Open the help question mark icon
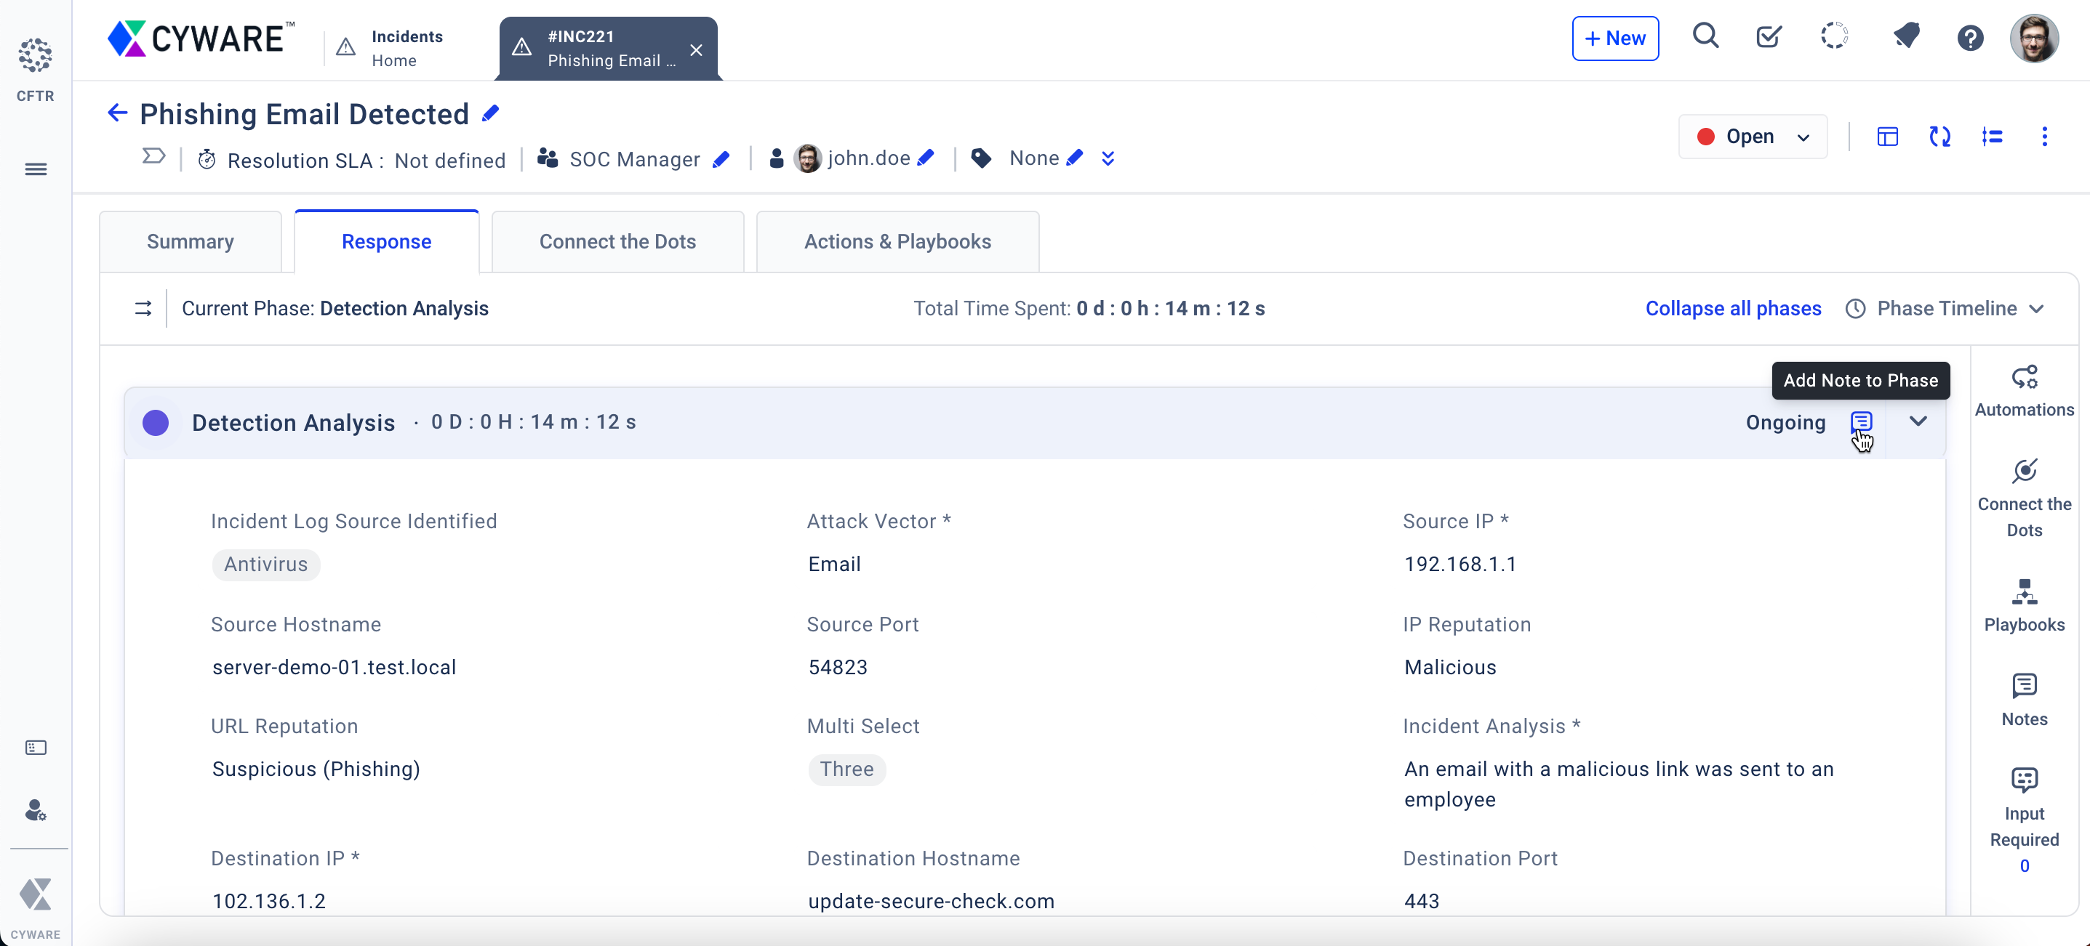The image size is (2090, 946). 1969,38
